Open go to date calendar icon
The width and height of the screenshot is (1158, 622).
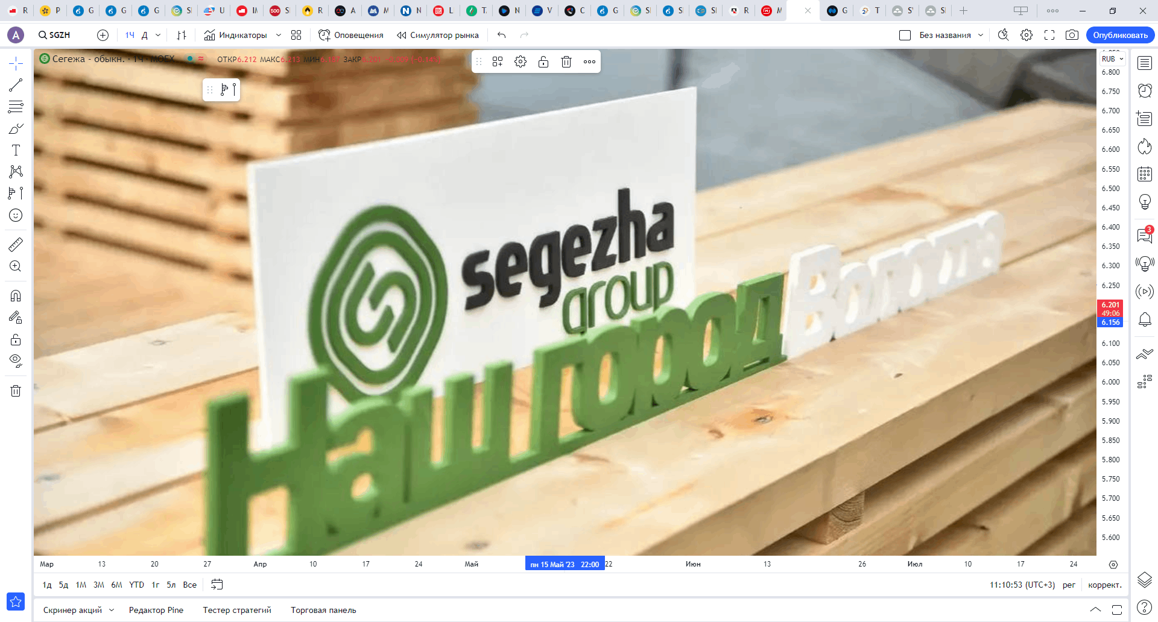[217, 584]
